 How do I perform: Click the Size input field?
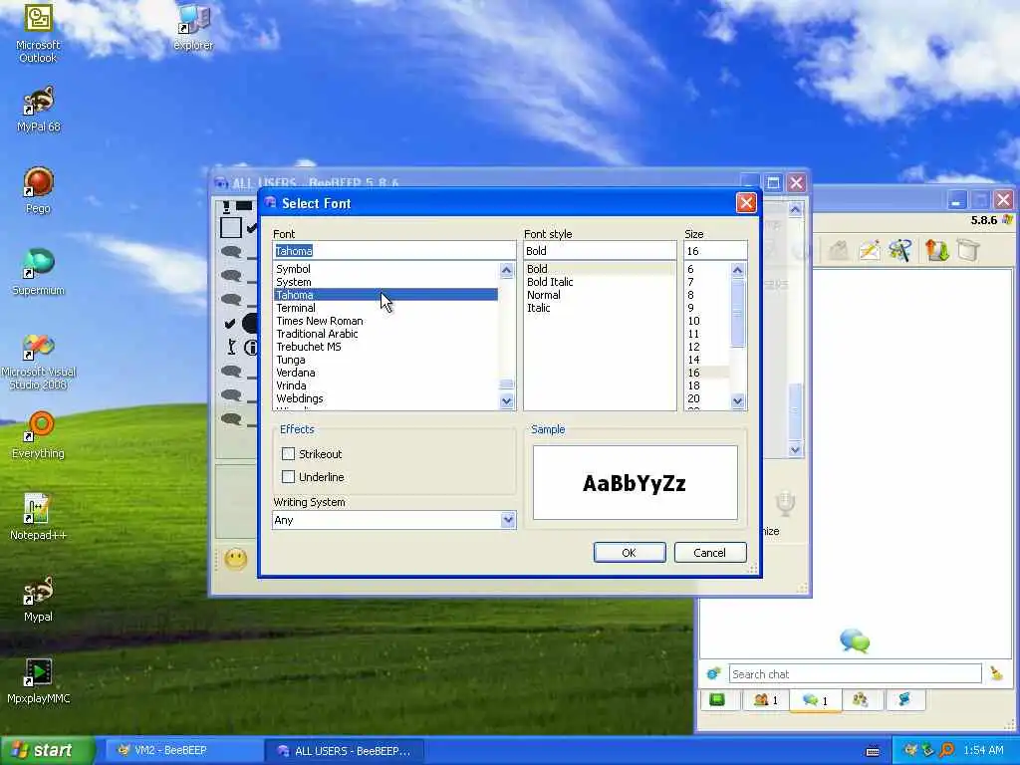pyautogui.click(x=715, y=250)
